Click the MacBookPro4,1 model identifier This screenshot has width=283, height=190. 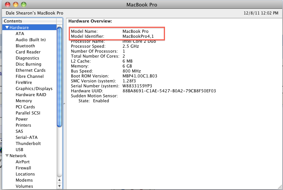pyautogui.click(x=138, y=36)
